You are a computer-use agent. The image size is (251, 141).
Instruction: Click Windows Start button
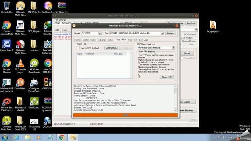[x=5, y=137]
